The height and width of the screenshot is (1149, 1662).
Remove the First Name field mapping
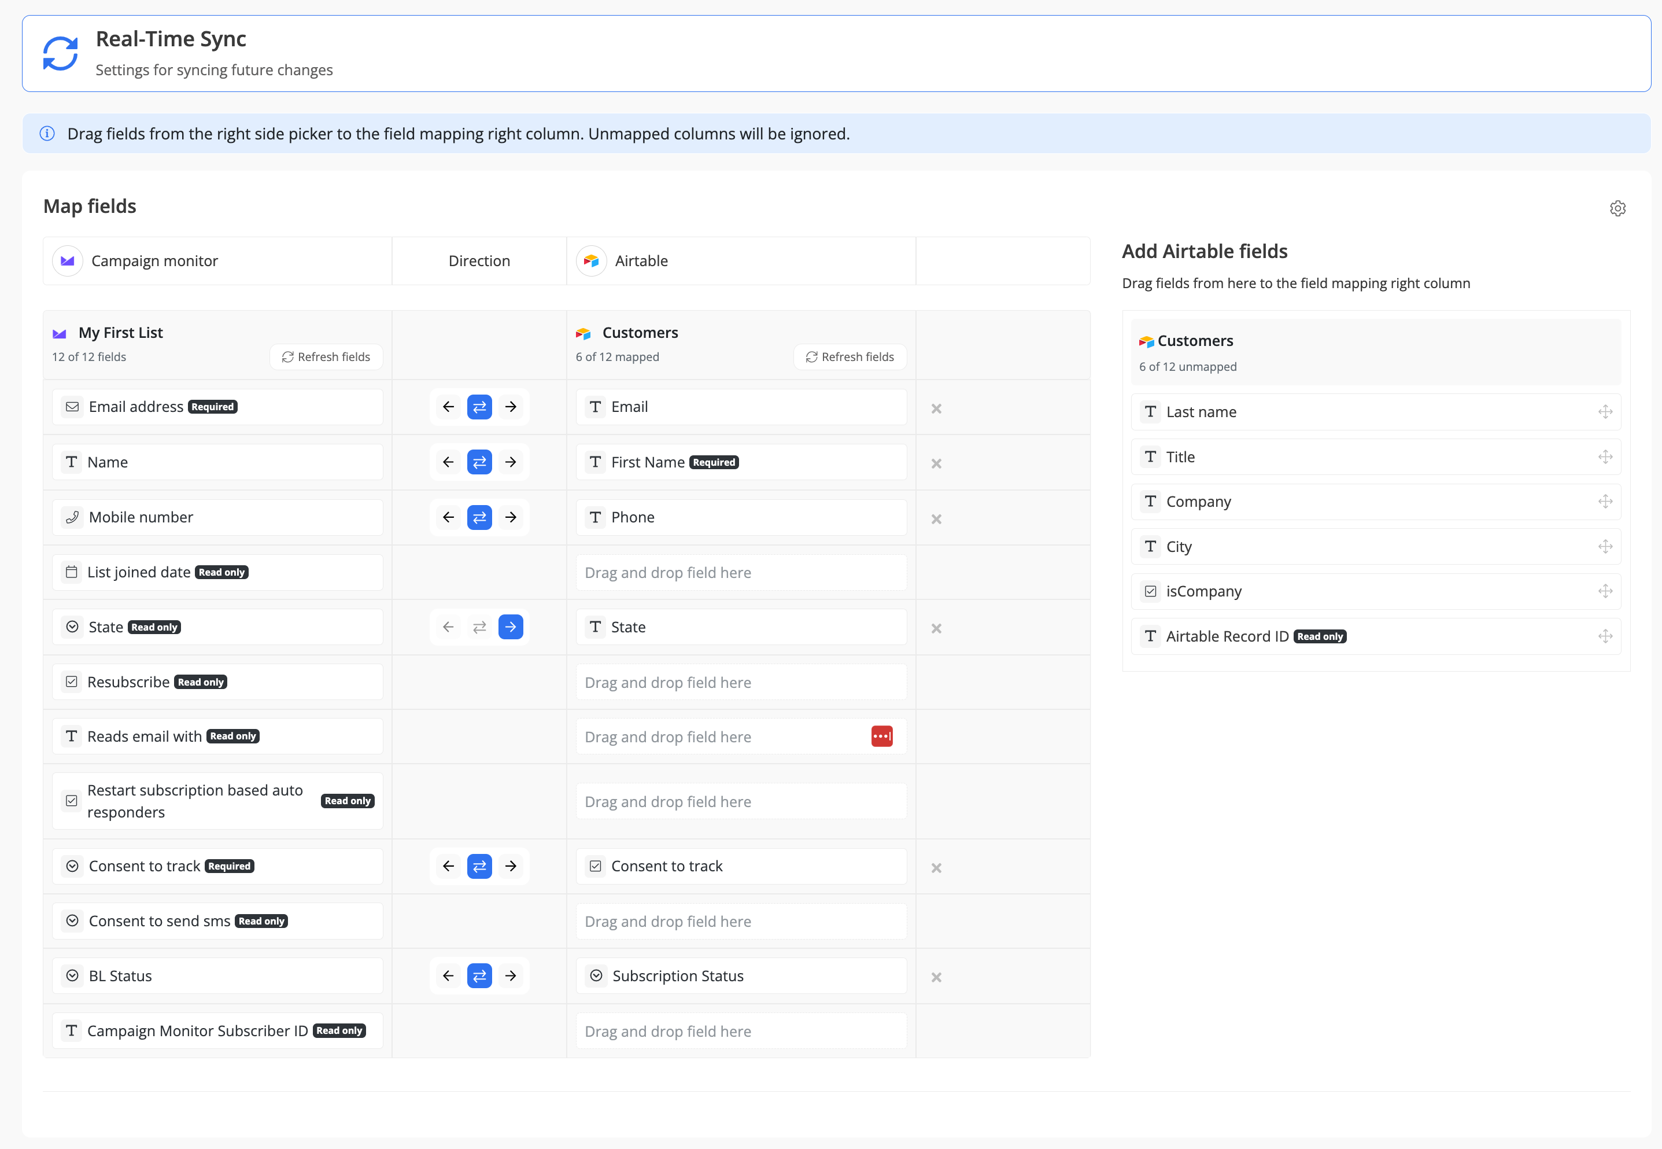[936, 463]
